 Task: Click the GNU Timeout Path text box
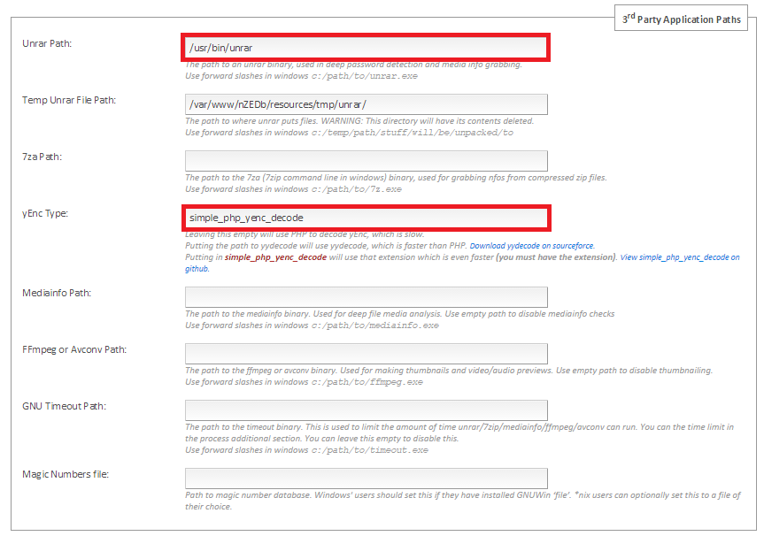click(x=366, y=410)
